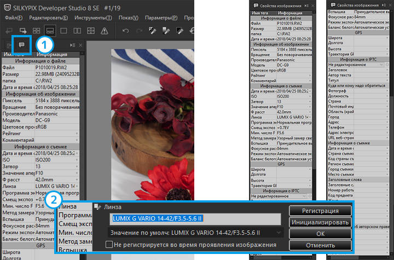
Task: Open options menu of middle Свойства изображения panel
Action: pos(306,5)
